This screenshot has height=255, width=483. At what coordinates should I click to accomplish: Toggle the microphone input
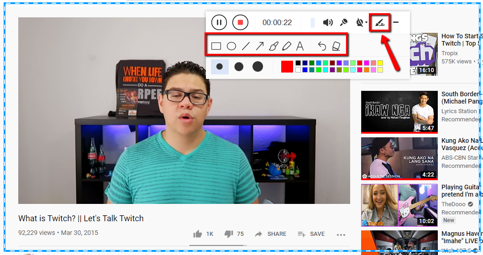pyautogui.click(x=344, y=22)
